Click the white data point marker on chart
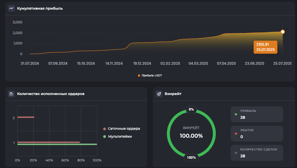The width and height of the screenshot is (297, 168). pos(283,32)
